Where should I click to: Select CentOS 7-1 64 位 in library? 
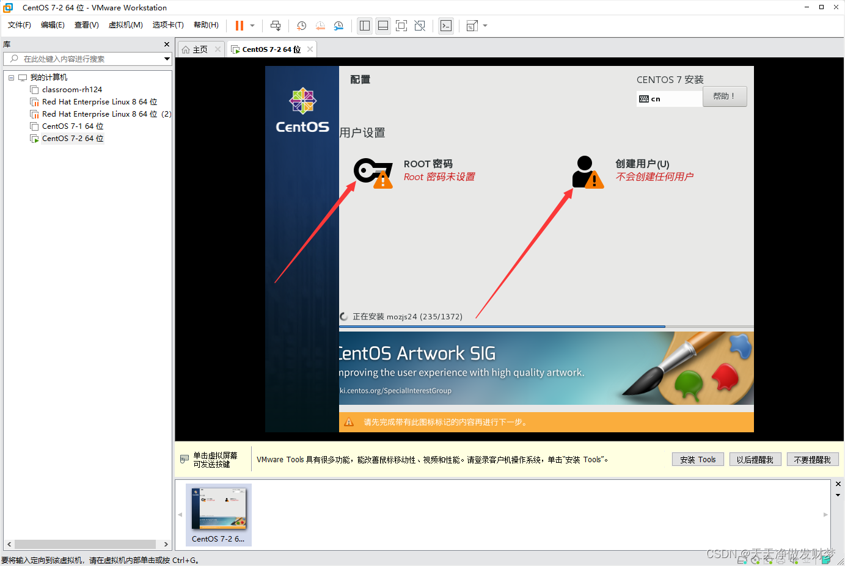tap(73, 126)
